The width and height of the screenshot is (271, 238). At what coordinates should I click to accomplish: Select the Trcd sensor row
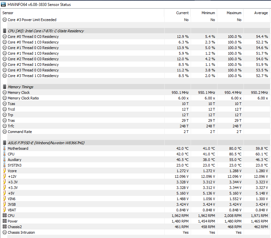pos(135,109)
